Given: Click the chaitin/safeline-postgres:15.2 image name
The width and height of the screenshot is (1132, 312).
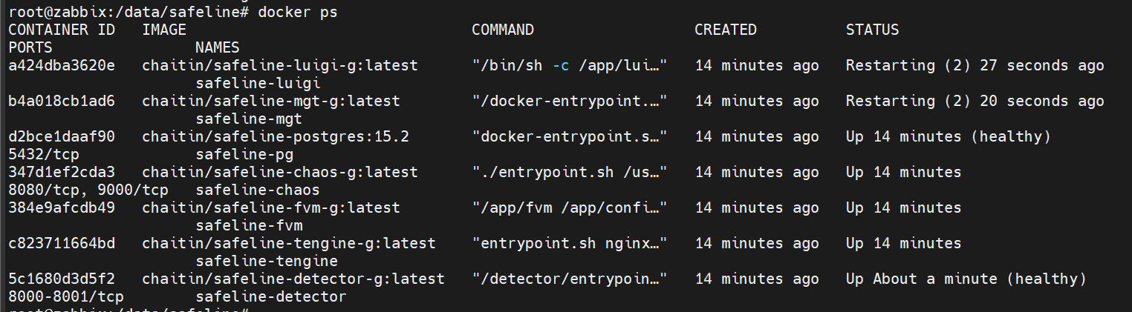Looking at the screenshot, I should [276, 136].
